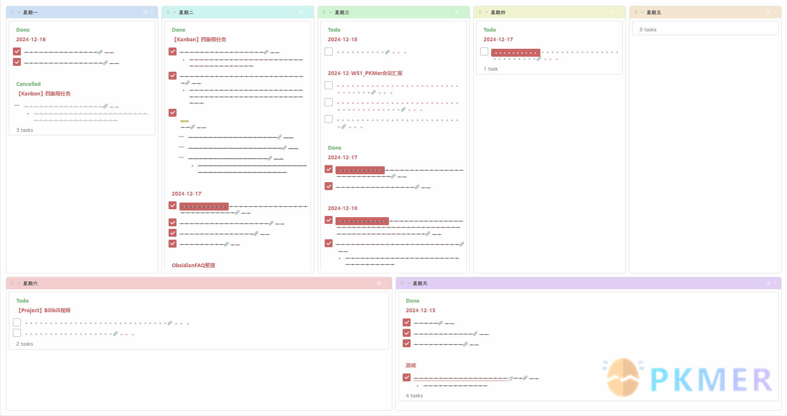Open the more options menu of 星期五

(775, 13)
